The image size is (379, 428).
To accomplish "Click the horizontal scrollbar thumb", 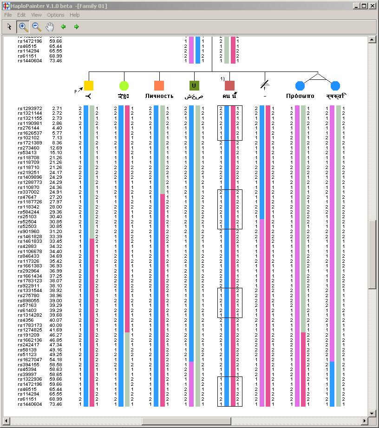I will (x=186, y=421).
